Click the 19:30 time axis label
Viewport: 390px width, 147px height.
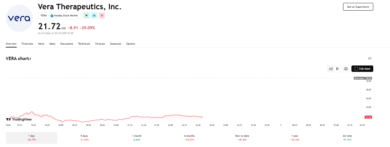(x=33, y=125)
